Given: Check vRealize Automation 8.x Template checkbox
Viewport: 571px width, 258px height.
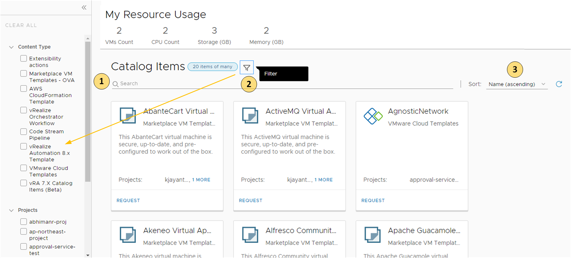Looking at the screenshot, I should point(24,146).
